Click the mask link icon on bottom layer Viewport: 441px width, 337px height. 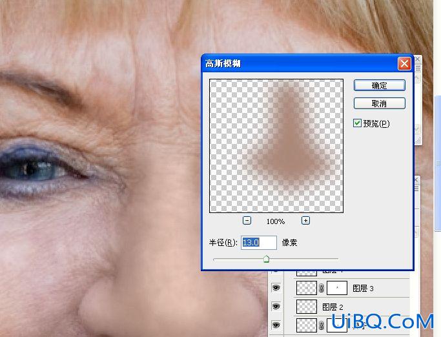[322, 326]
